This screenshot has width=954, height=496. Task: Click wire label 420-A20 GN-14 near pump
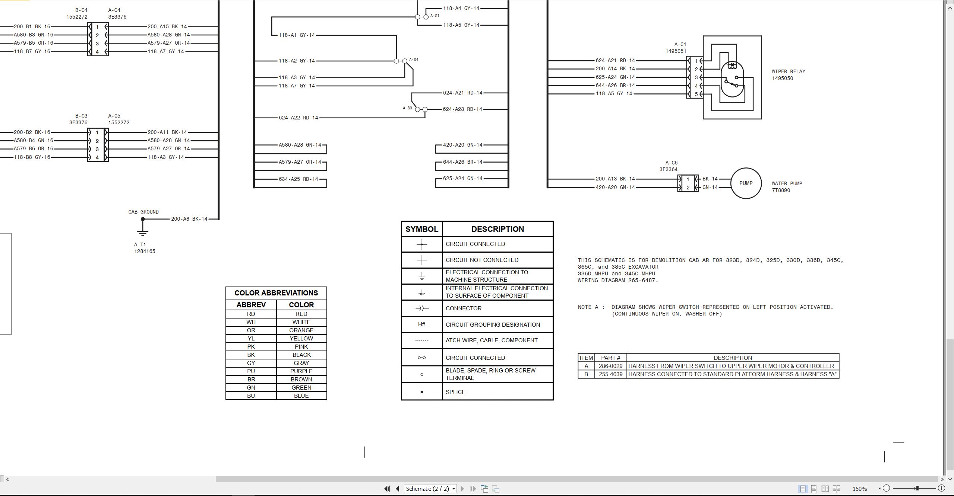pos(615,187)
